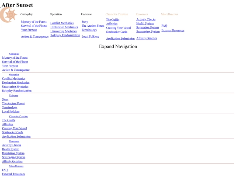Select Action & Consequence in the expanded list
The width and height of the screenshot is (236, 177).
pyautogui.click(x=16, y=70)
